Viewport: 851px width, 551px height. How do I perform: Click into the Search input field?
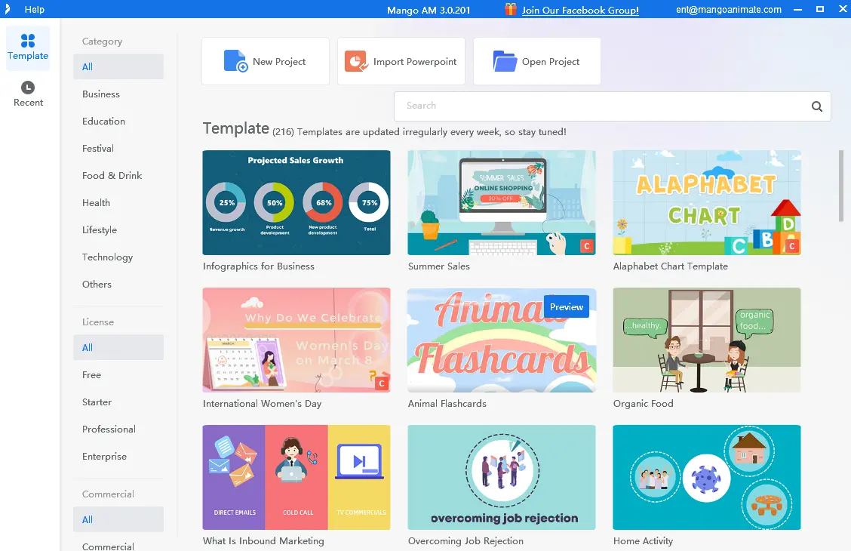click(x=600, y=106)
